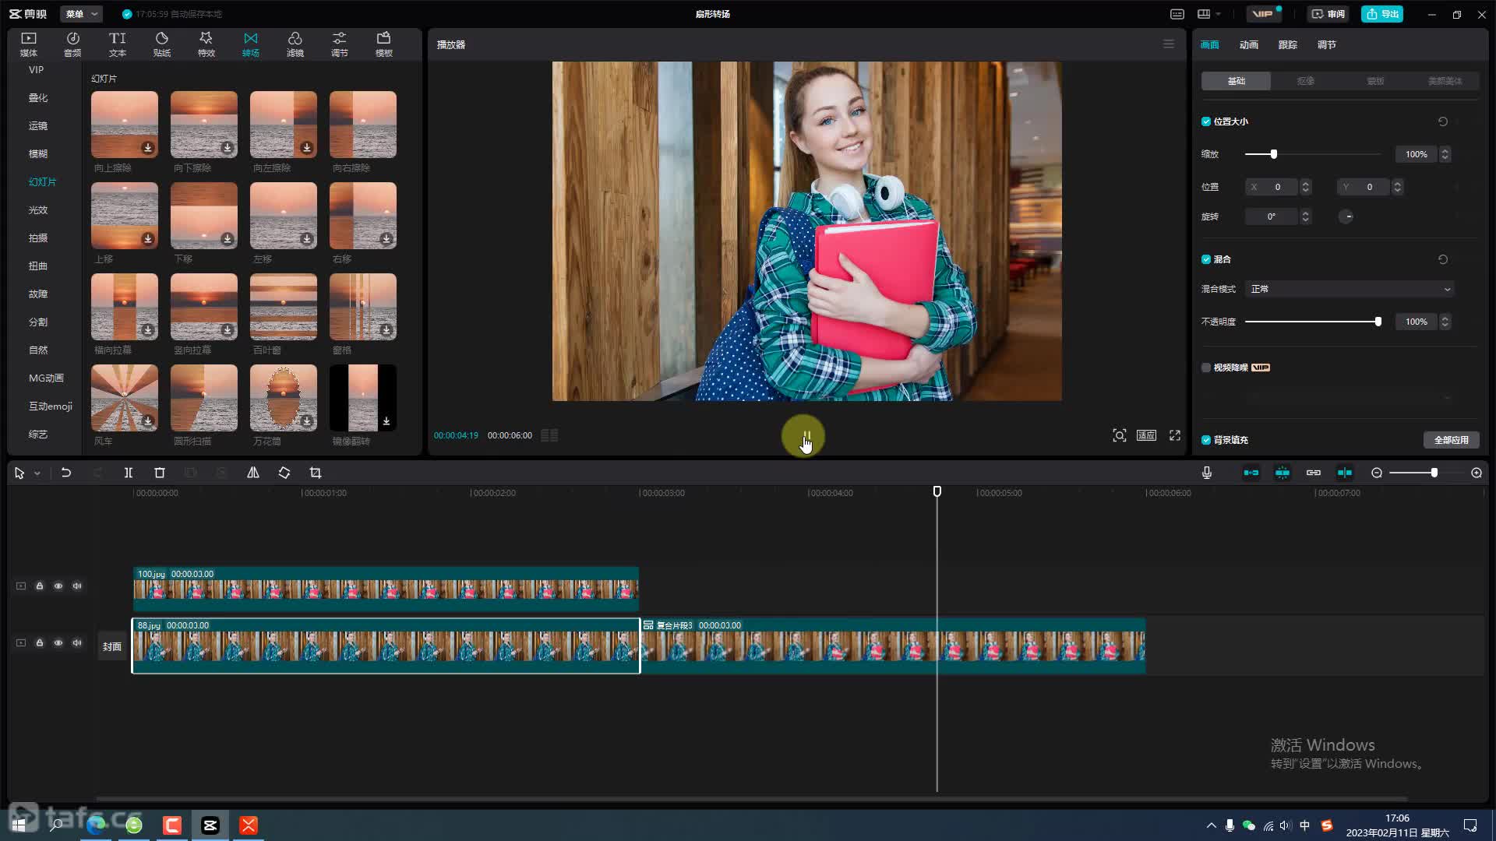Click the 审阅 review button
The height and width of the screenshot is (841, 1496).
[1328, 14]
